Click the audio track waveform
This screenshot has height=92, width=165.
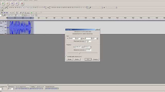coord(20,27)
